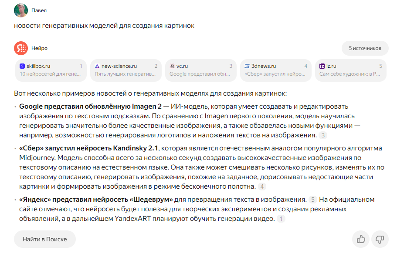Click heading «Яндекс» представил нейросеть «Шедеврум»
The image size is (414, 260).
tap(96, 200)
